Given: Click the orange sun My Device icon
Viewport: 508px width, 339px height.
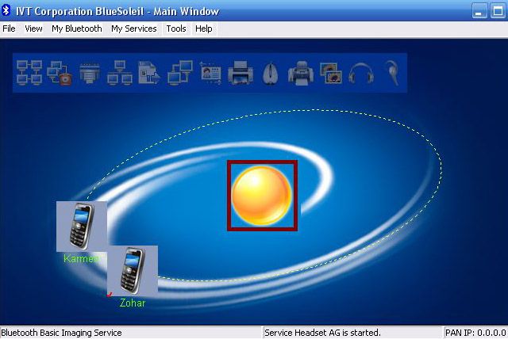Looking at the screenshot, I should [262, 196].
